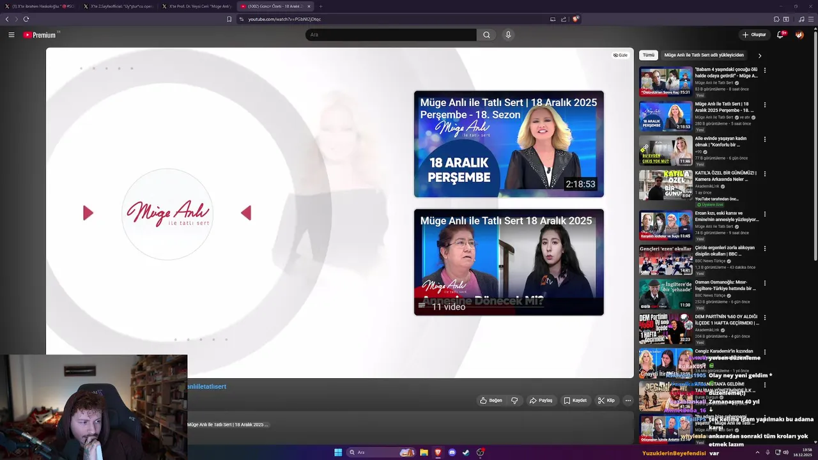Open options for 18 Aralık 2025 Perşembe video
This screenshot has width=818, height=460.
(x=765, y=105)
